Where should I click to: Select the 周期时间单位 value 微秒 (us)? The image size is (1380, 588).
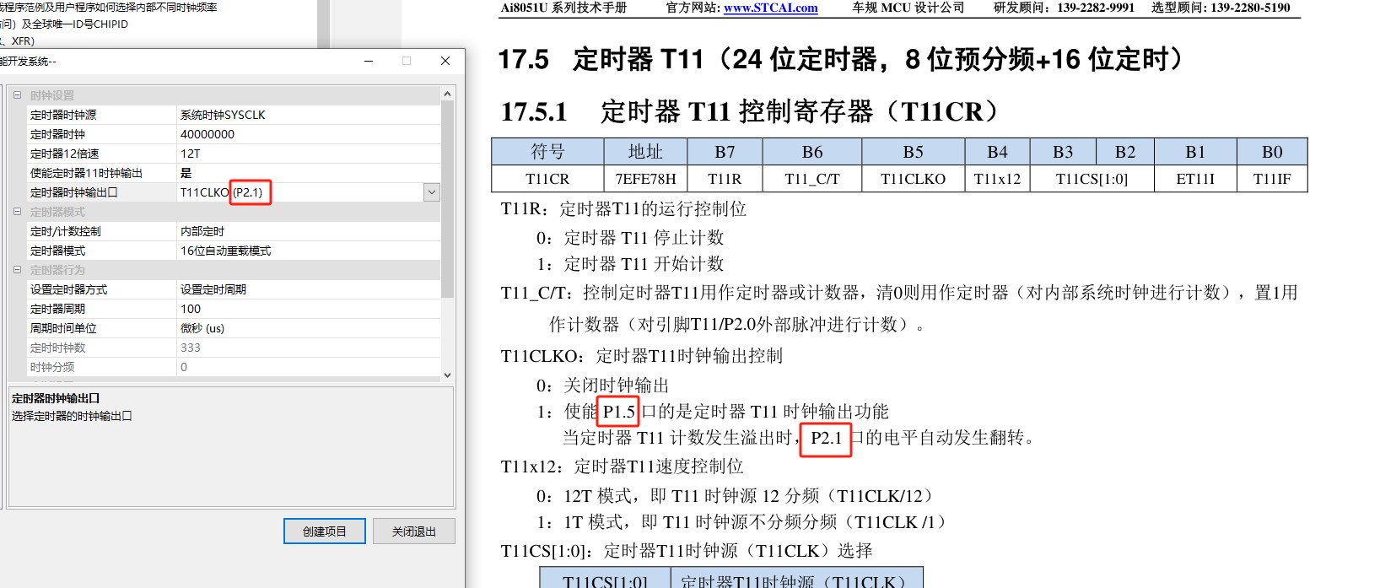[x=308, y=328]
